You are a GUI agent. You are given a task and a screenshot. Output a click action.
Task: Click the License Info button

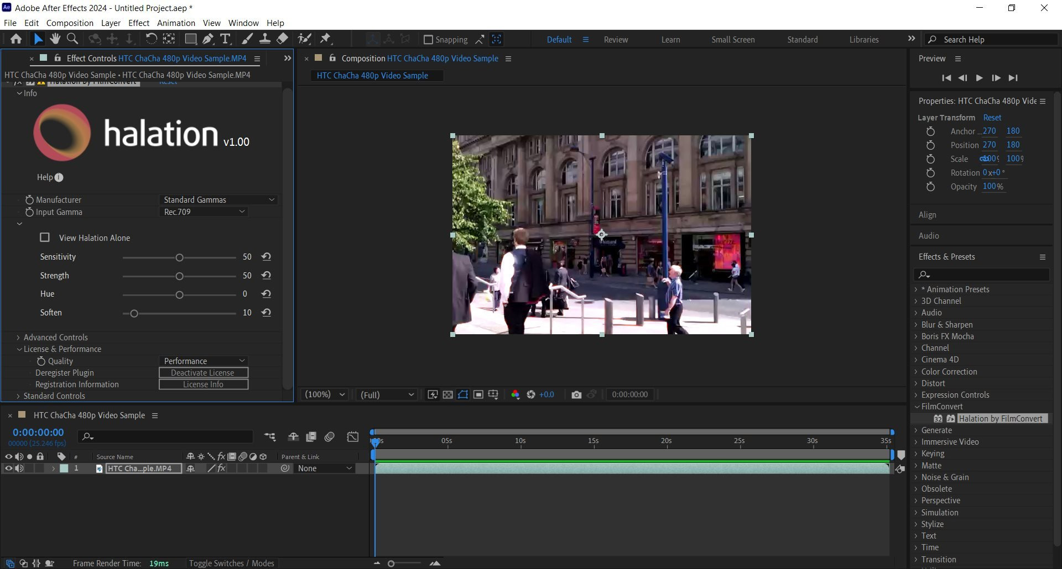tap(203, 384)
